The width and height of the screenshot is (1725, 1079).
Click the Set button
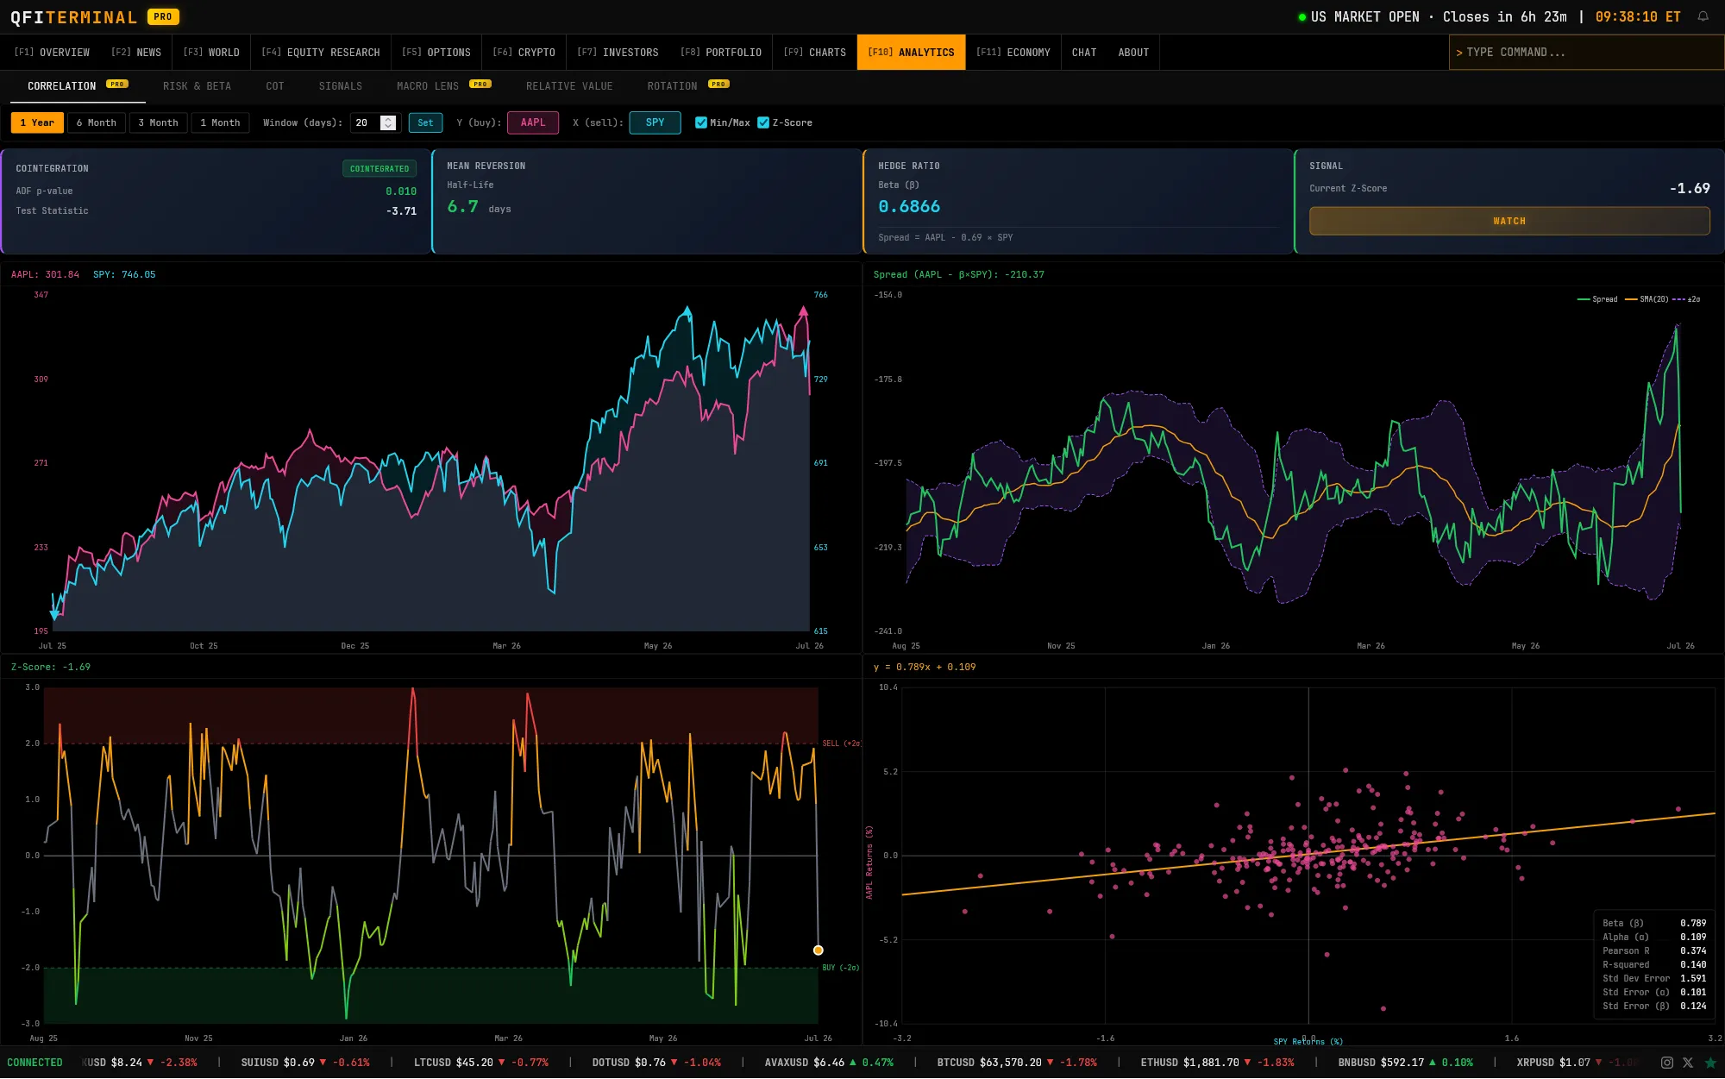(x=425, y=122)
